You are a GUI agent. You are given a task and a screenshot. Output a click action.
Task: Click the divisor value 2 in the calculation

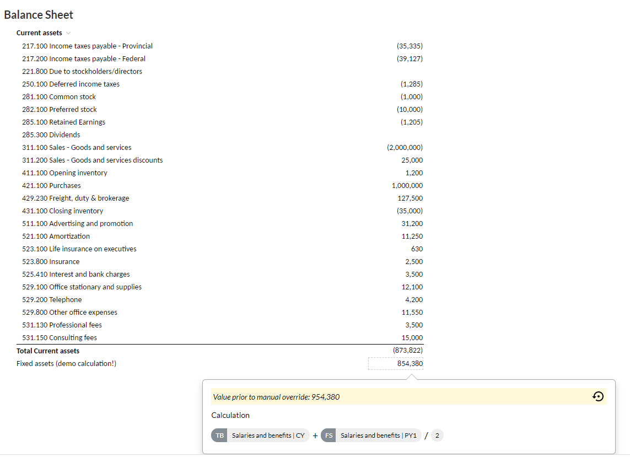click(x=437, y=435)
